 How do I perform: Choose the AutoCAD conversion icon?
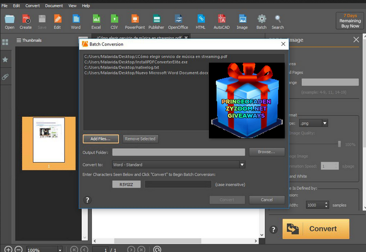click(x=222, y=22)
